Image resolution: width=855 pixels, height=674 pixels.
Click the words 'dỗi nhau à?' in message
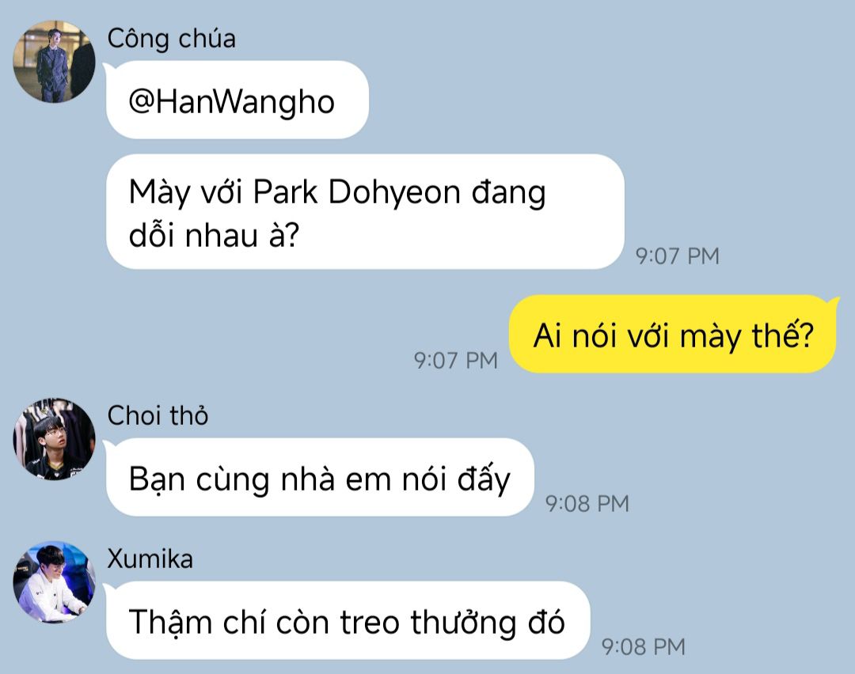[215, 236]
